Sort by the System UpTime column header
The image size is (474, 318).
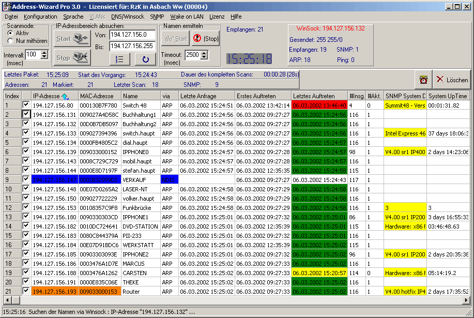(448, 96)
